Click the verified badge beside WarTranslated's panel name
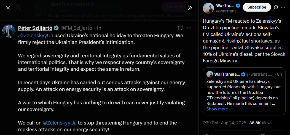Image resolution: width=290 pixels, height=135 pixels. (x=238, y=6)
